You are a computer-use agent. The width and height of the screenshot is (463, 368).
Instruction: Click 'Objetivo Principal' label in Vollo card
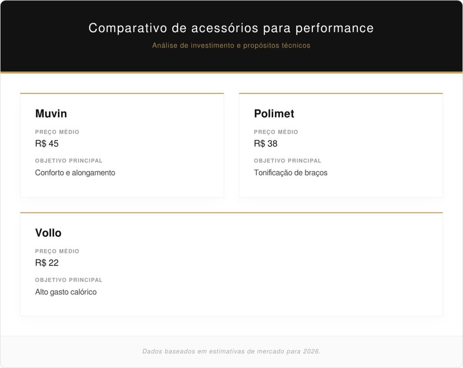69,280
